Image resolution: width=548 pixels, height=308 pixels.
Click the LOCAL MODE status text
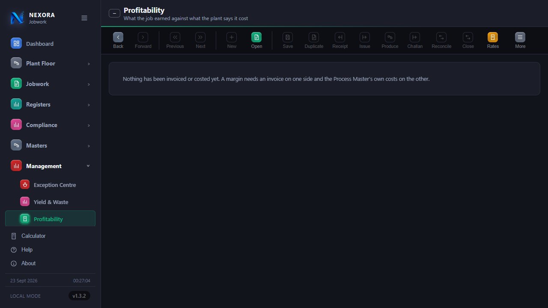point(26,296)
